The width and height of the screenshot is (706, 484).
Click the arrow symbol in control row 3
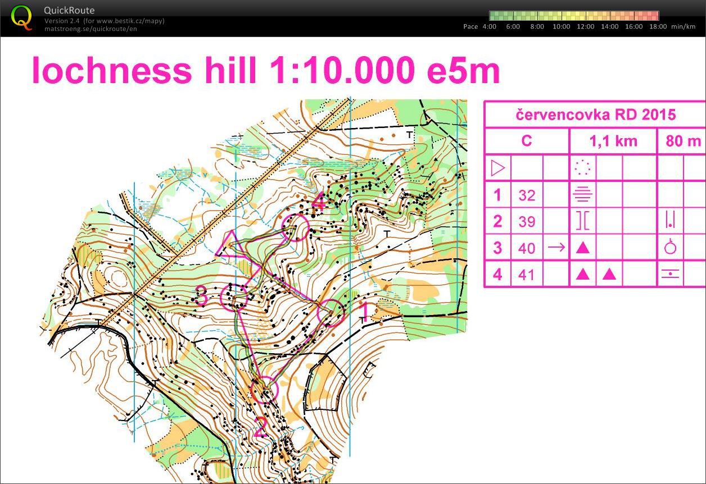tap(556, 247)
